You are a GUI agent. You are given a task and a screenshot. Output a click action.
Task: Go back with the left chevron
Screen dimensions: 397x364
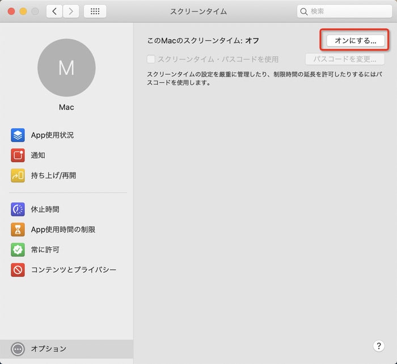click(x=54, y=11)
